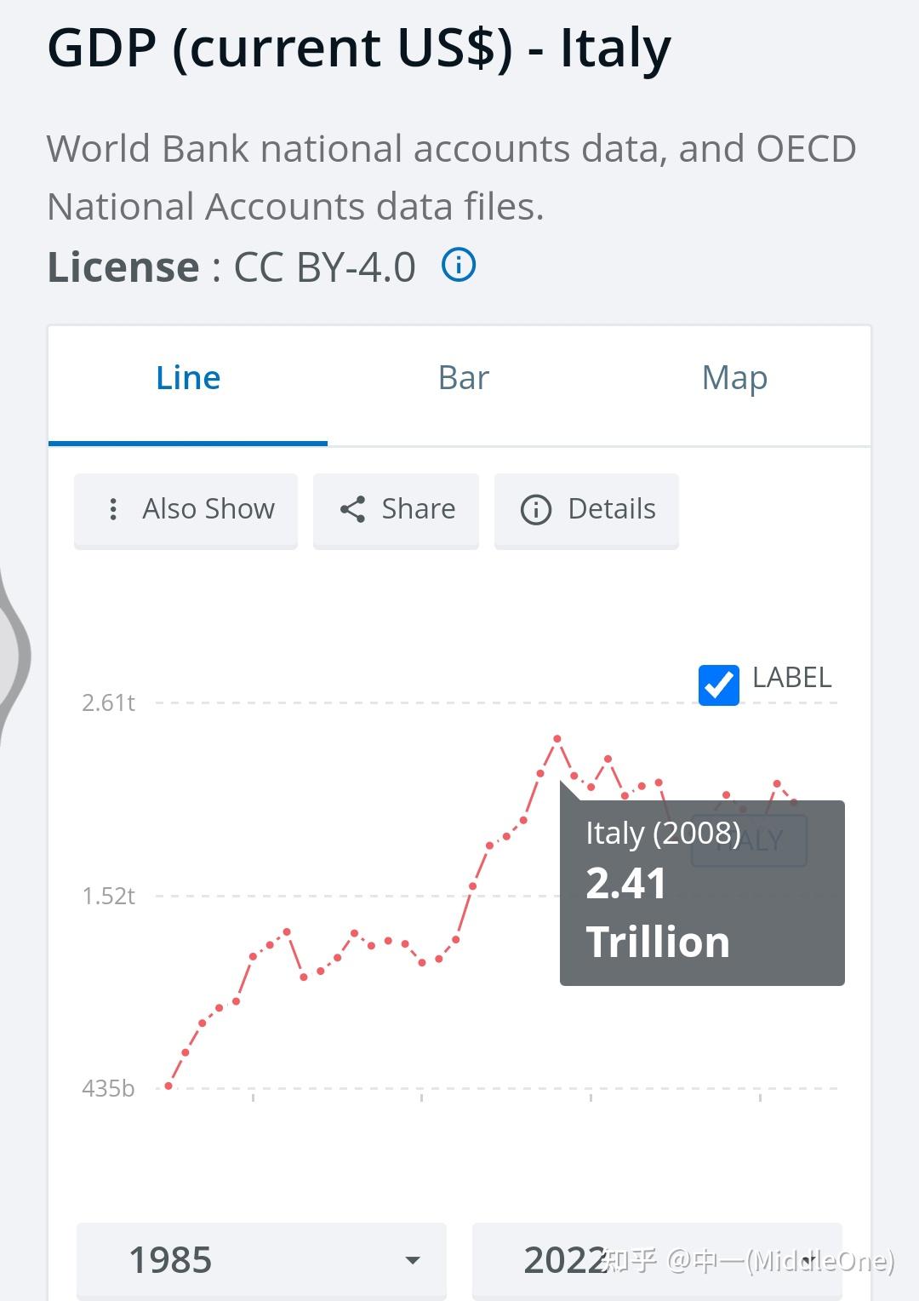Select the first data point at 435b
919x1301 pixels.
pos(168,1086)
